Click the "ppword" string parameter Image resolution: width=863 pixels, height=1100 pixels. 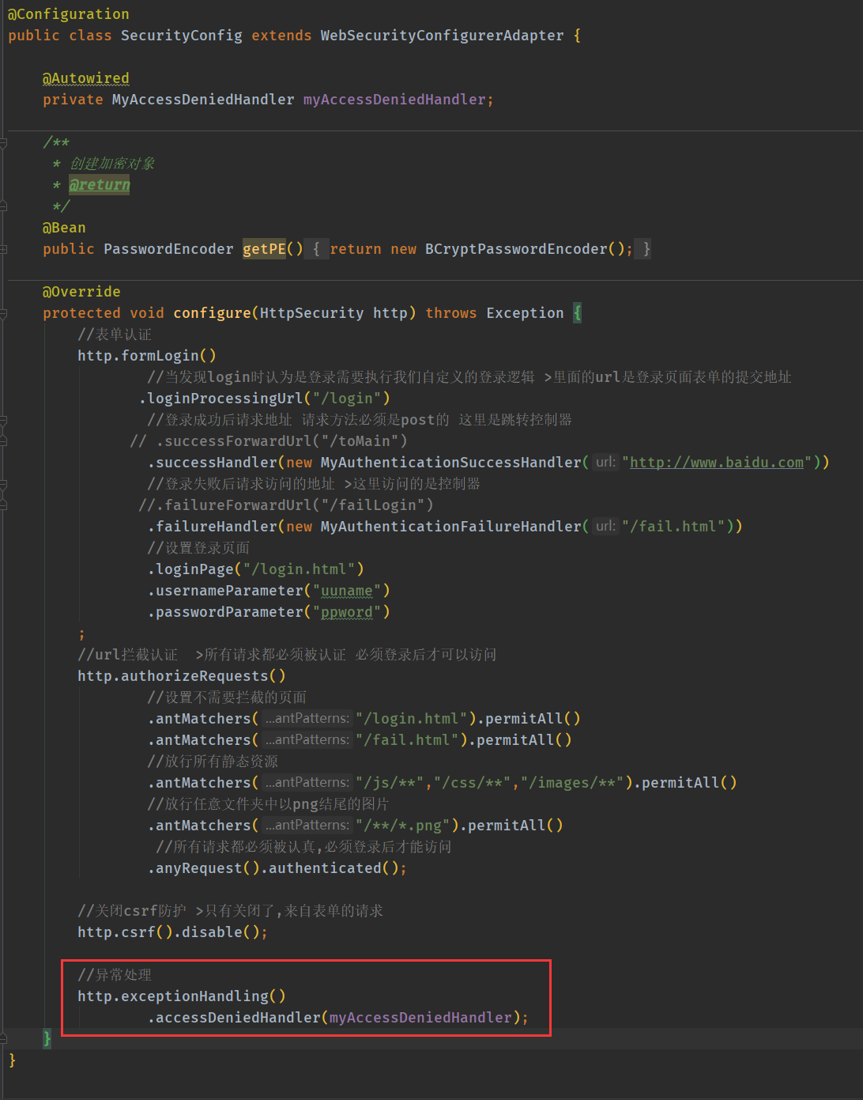click(x=347, y=612)
